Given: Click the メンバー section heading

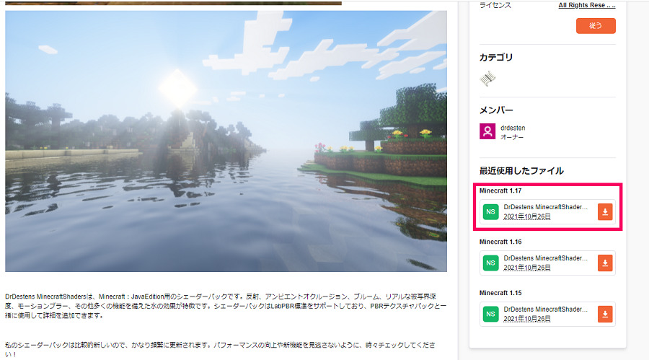Looking at the screenshot, I should pos(496,110).
